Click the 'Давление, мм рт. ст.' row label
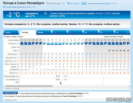 pyautogui.click(x=12, y=61)
